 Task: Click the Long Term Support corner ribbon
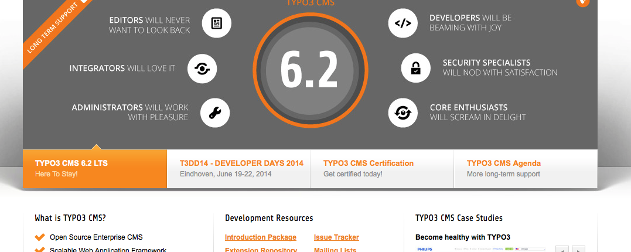(x=54, y=30)
